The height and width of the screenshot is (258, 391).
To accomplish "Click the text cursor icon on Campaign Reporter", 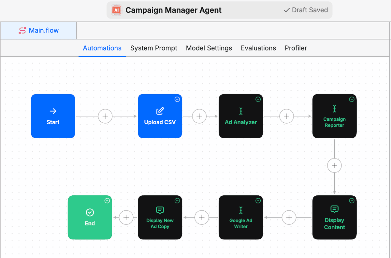I will pos(335,109).
